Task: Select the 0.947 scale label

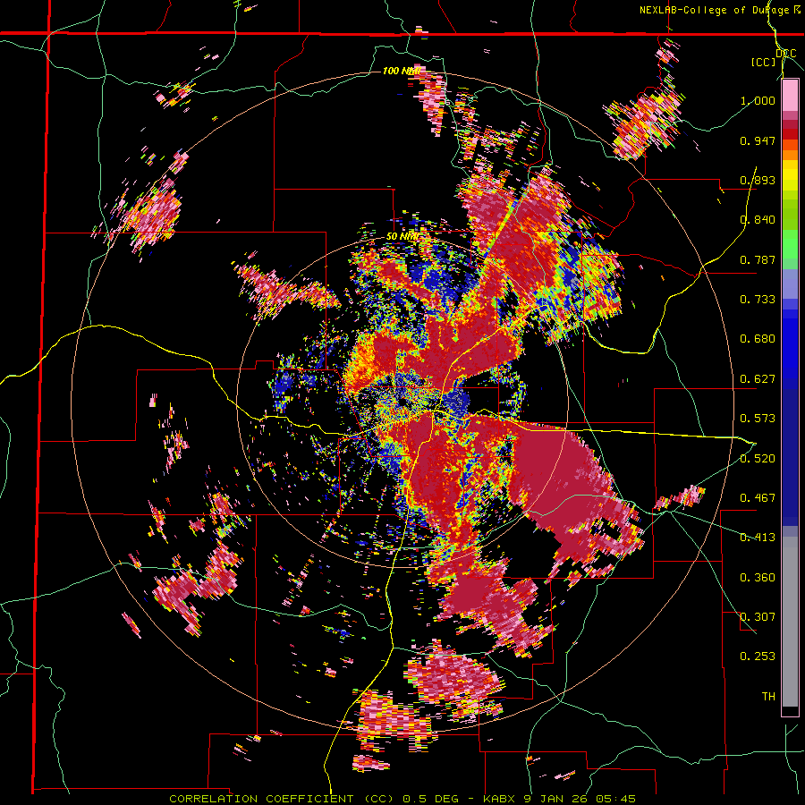Action: 758,140
